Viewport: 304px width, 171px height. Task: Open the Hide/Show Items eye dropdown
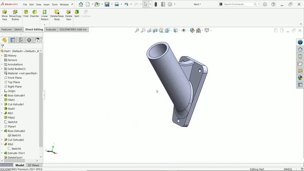184,30
